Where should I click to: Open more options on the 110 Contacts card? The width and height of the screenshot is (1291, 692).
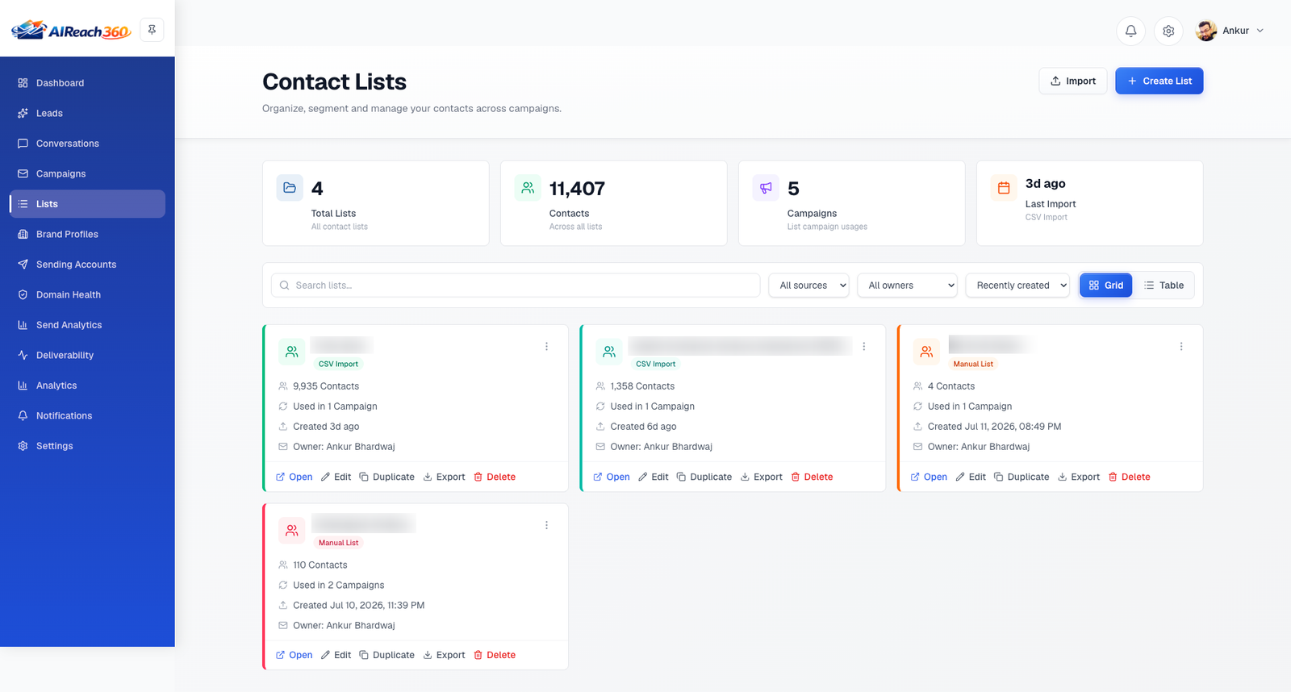click(x=546, y=525)
